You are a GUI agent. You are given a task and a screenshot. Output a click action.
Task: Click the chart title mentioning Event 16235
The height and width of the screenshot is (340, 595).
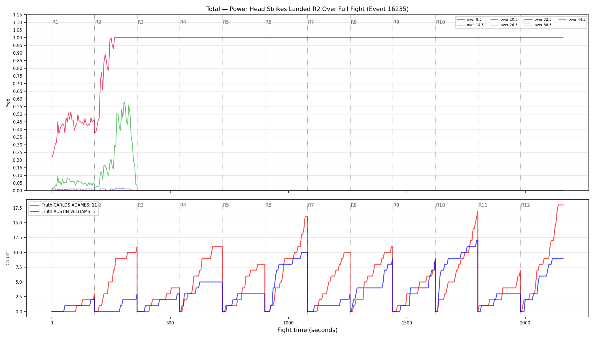click(x=307, y=9)
